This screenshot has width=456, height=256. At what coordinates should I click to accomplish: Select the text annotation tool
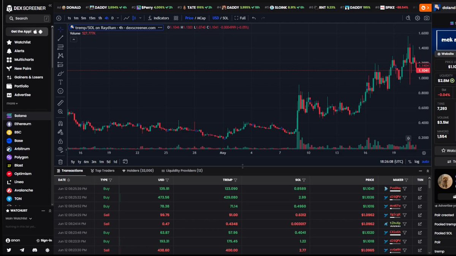pyautogui.click(x=60, y=82)
